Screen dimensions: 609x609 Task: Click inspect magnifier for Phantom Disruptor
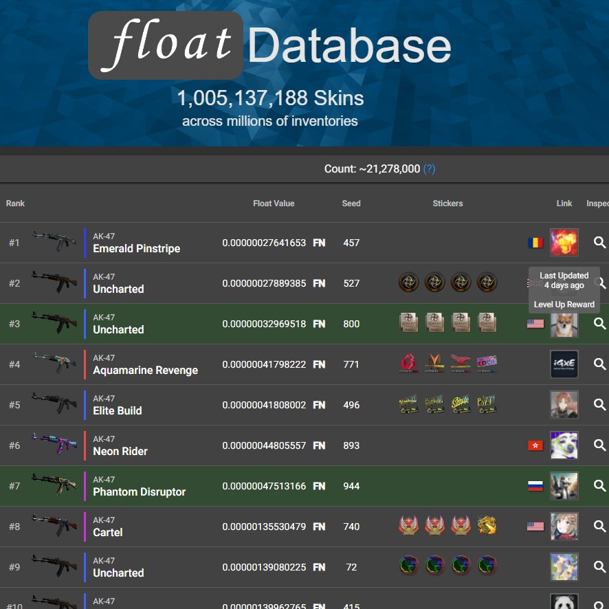pos(599,486)
